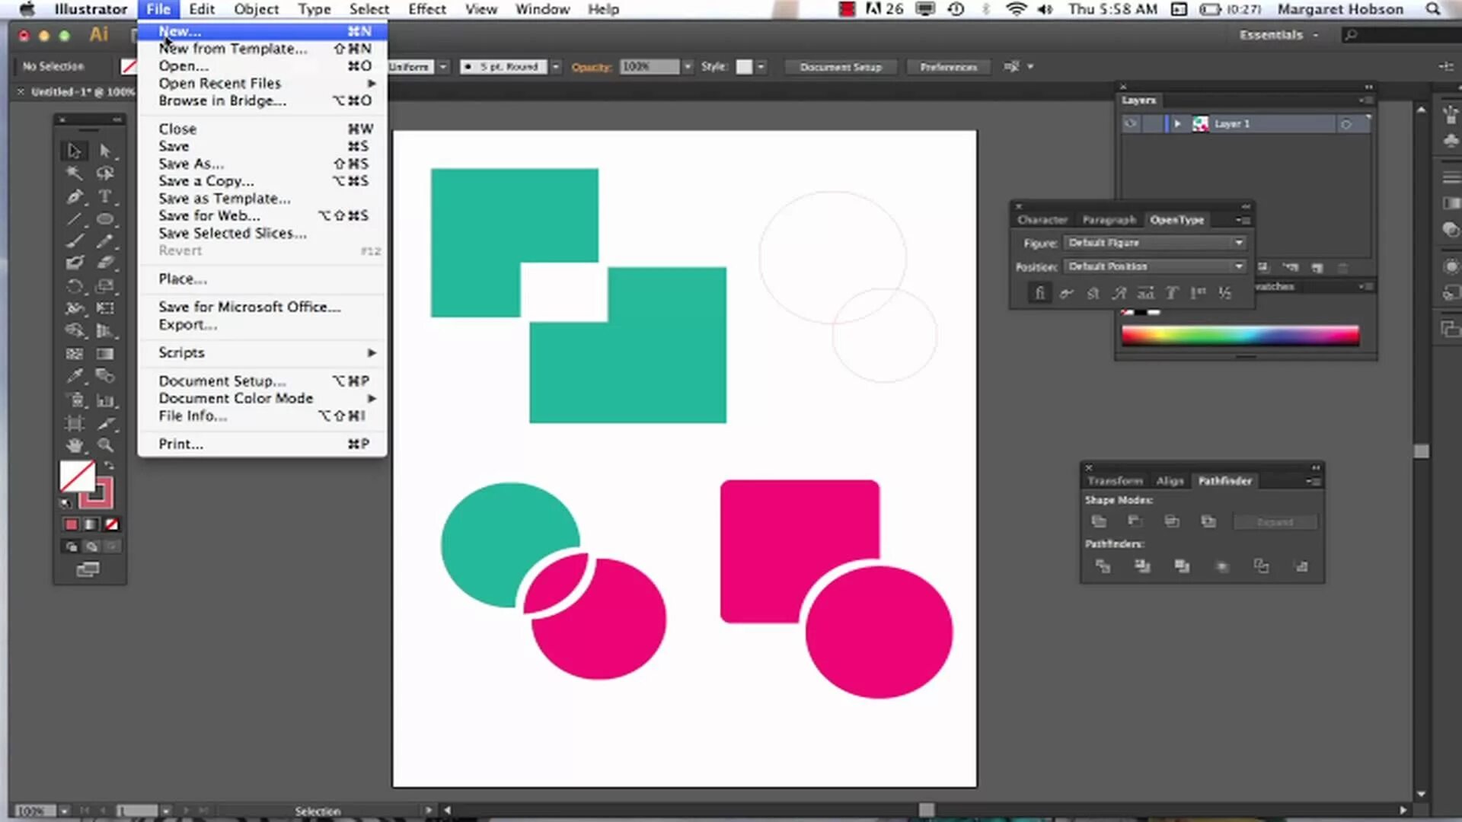1462x822 pixels.
Task: Pick a color from spectrum bar
Action: point(1240,336)
